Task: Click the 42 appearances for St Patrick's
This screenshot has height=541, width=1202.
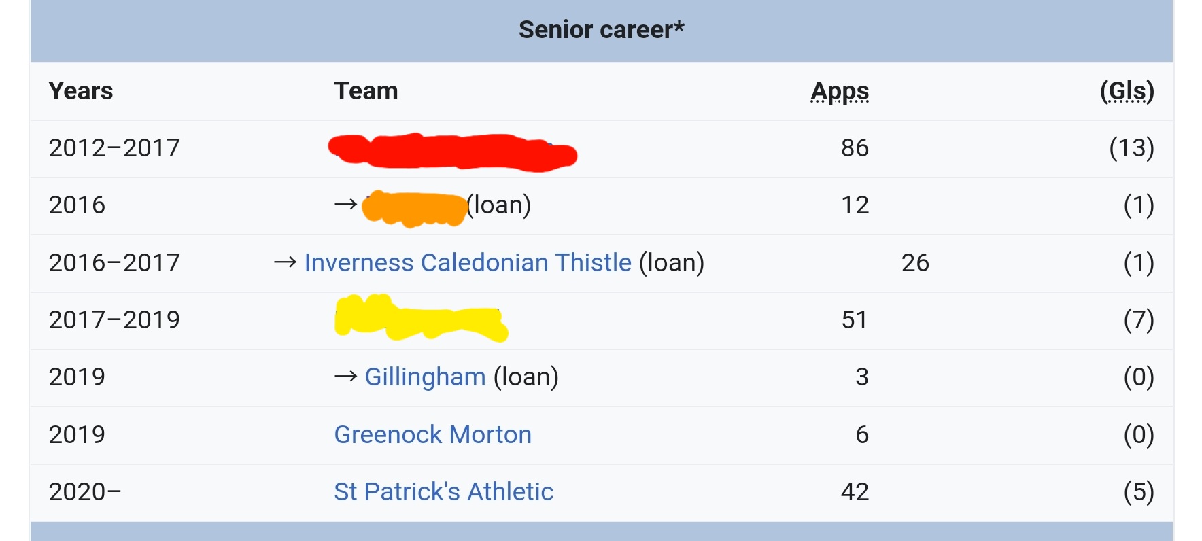Action: [855, 492]
